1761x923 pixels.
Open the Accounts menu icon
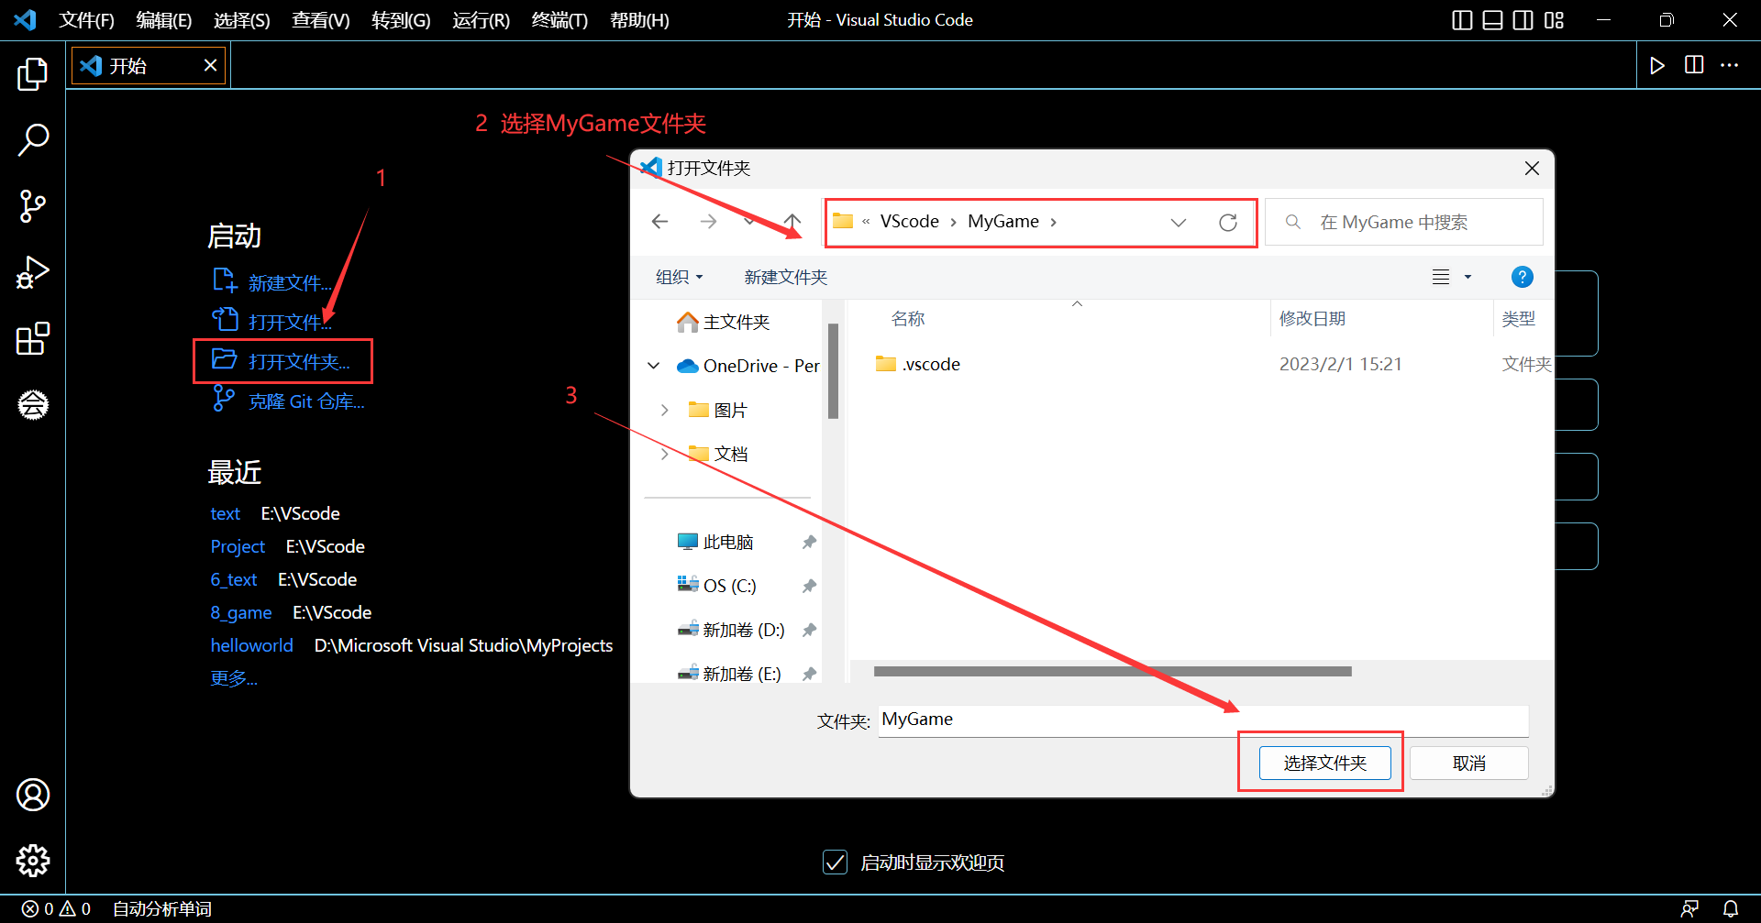(x=33, y=795)
